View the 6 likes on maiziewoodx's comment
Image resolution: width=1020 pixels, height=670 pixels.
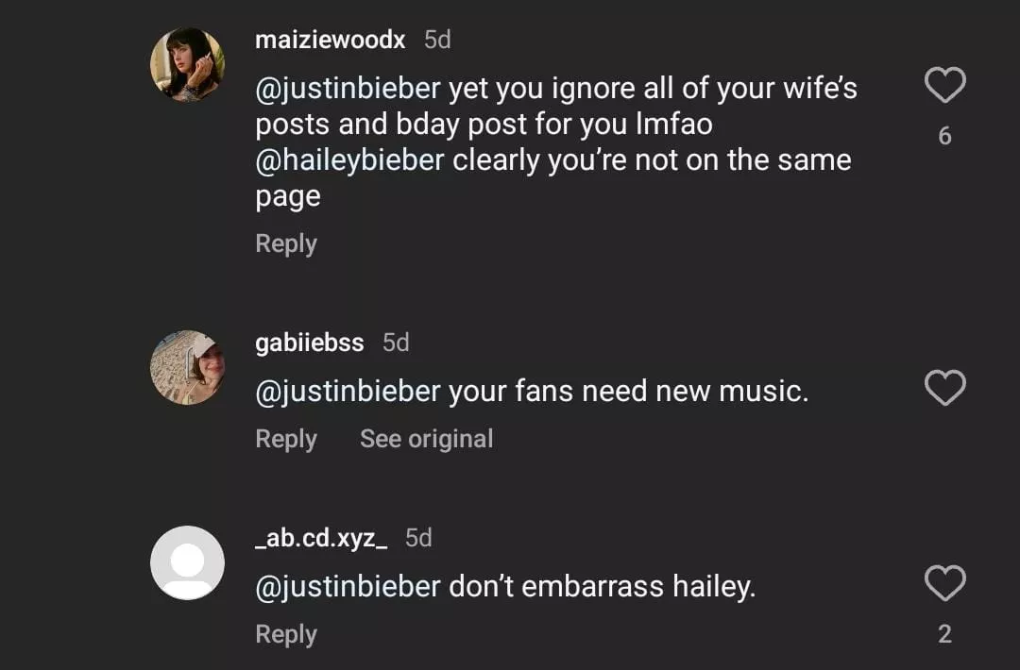[x=944, y=136]
